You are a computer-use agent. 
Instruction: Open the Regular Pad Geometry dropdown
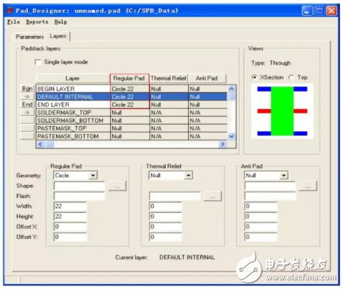[93, 176]
